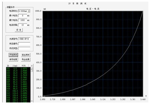The image size is (154, 105).
Task: Click the empty 热沉类型 input field
Action: (x=24, y=48)
